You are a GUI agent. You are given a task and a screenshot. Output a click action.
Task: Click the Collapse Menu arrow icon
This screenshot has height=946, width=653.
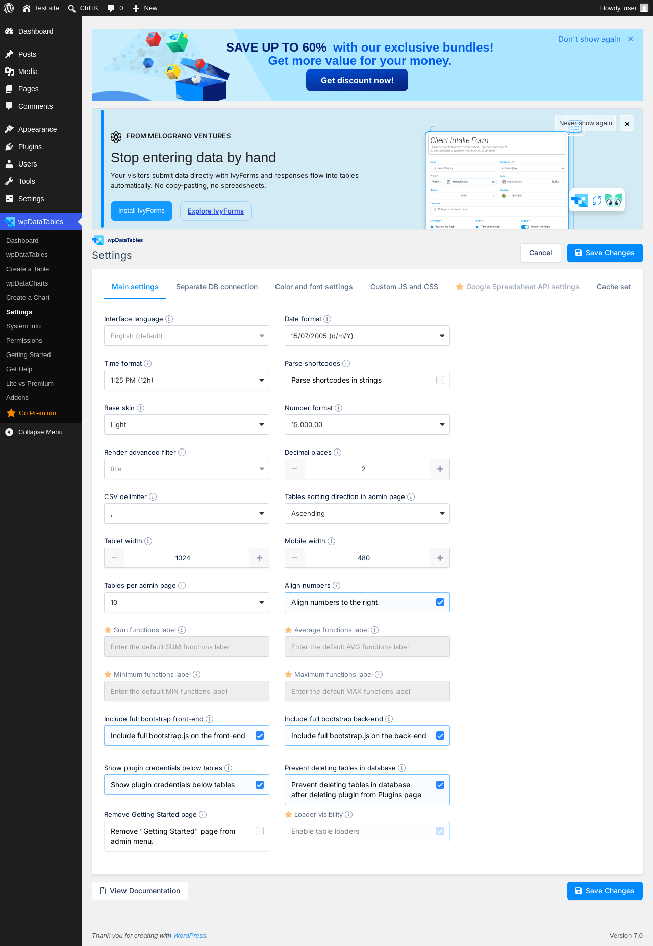(9, 432)
